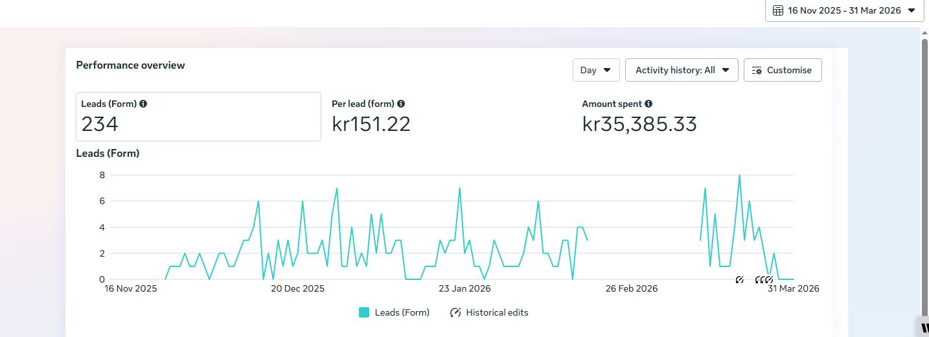The width and height of the screenshot is (929, 337).
Task: Select the Amount spent value kr35,385.33
Action: point(639,124)
